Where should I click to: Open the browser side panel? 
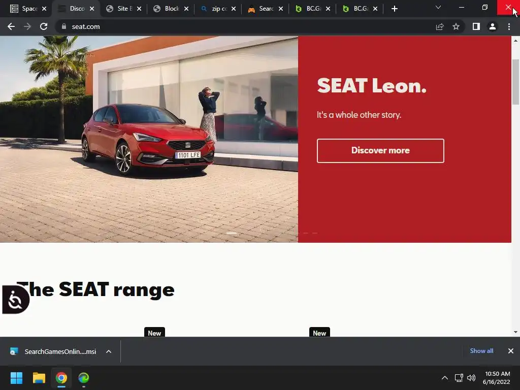point(476,26)
